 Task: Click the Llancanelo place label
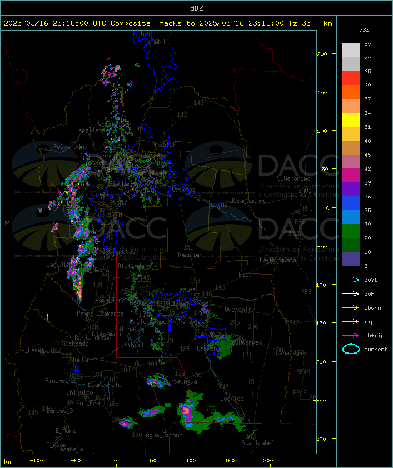[105, 385]
